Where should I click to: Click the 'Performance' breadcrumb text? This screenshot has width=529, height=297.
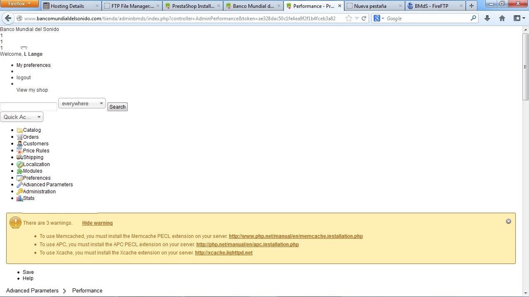coord(87,291)
